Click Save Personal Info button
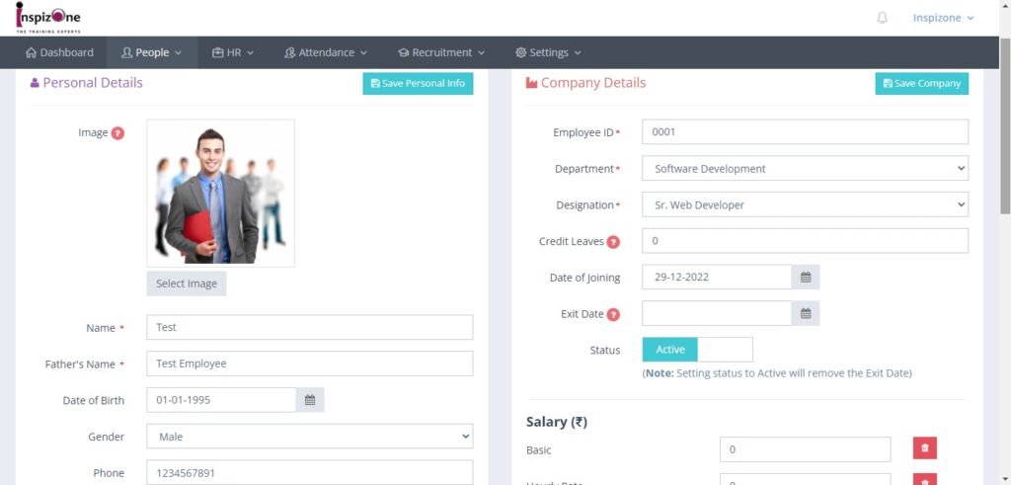Screen dimensions: 1011x485 (x=418, y=84)
